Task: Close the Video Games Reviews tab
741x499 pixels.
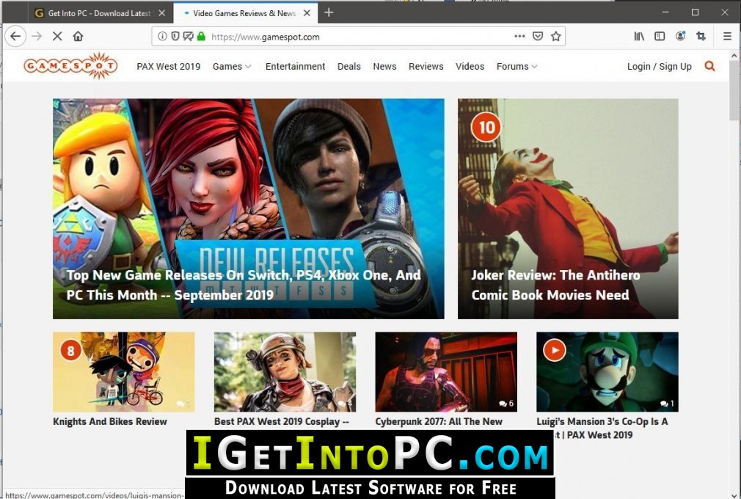Action: click(x=307, y=13)
